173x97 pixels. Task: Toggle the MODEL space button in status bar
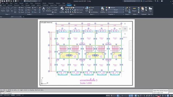pos(108,96)
